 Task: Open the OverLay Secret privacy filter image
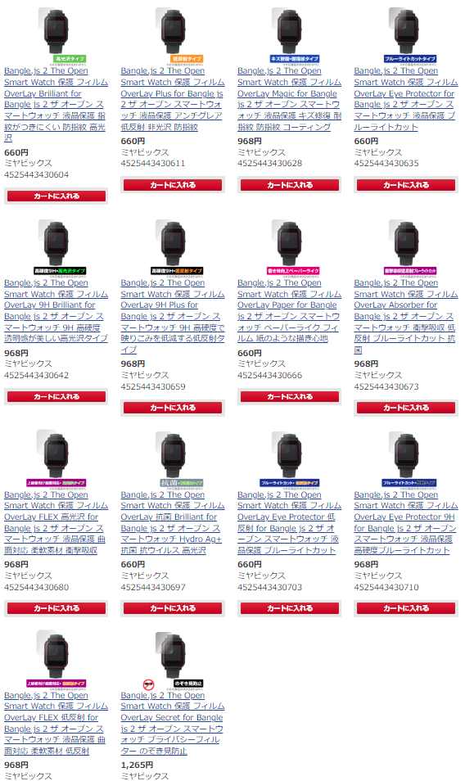click(x=173, y=660)
